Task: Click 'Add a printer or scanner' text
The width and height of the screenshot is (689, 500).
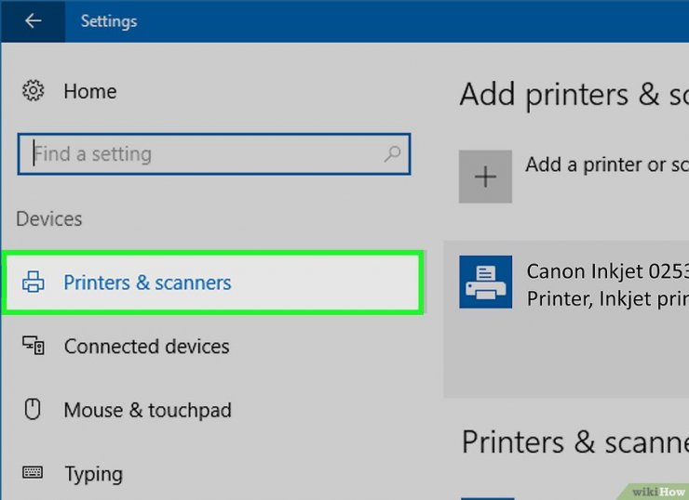Action: click(606, 165)
